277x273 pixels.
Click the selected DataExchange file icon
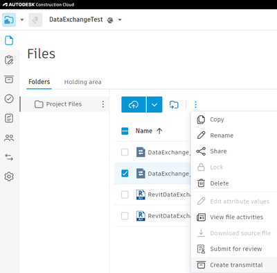[x=141, y=174]
